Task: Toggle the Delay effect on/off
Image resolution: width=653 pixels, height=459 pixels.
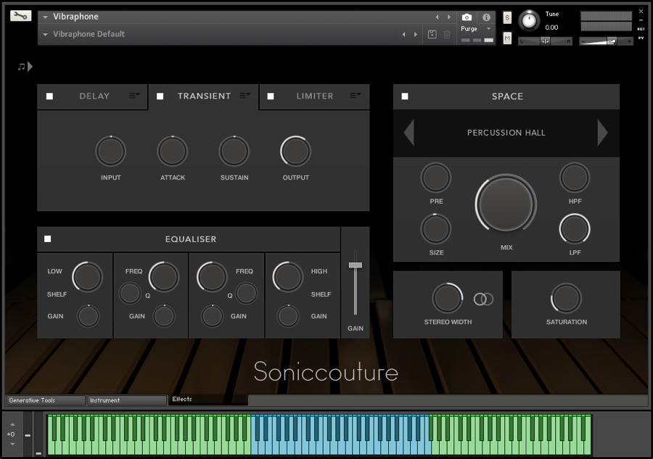Action: 49,96
